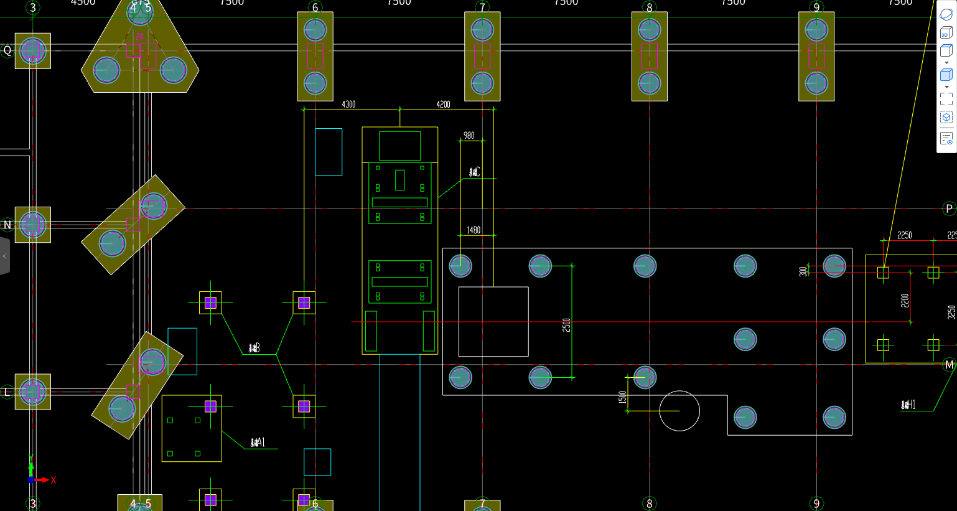This screenshot has height=511, width=957.
Task: Select the 2500 dimension text
Action: (x=566, y=325)
